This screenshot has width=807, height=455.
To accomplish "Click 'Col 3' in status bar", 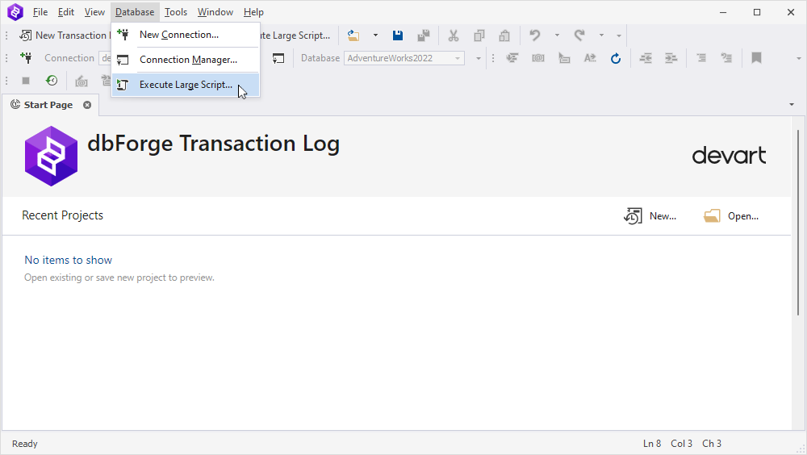I will point(681,444).
